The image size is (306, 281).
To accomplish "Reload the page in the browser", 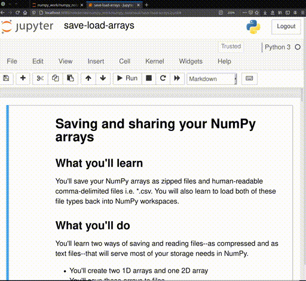I will point(17,13).
